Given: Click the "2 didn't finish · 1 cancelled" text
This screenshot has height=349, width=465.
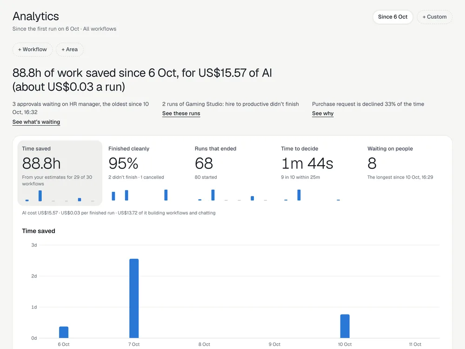Looking at the screenshot, I should tap(136, 177).
